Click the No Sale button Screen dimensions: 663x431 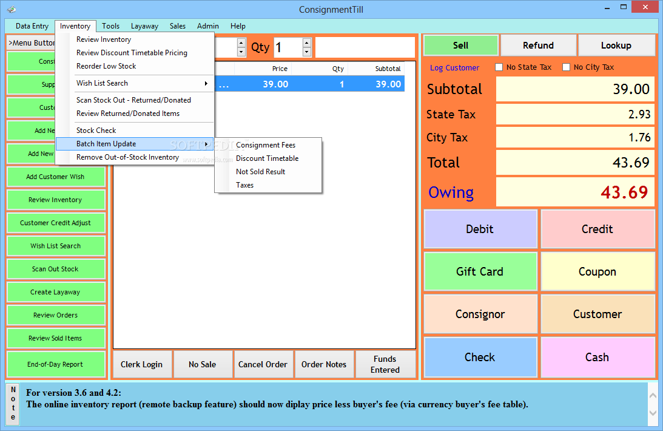tap(203, 364)
